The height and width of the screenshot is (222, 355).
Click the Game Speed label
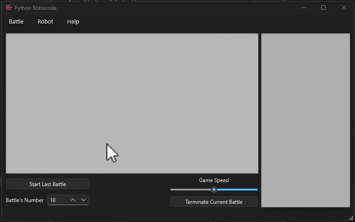[x=214, y=180]
